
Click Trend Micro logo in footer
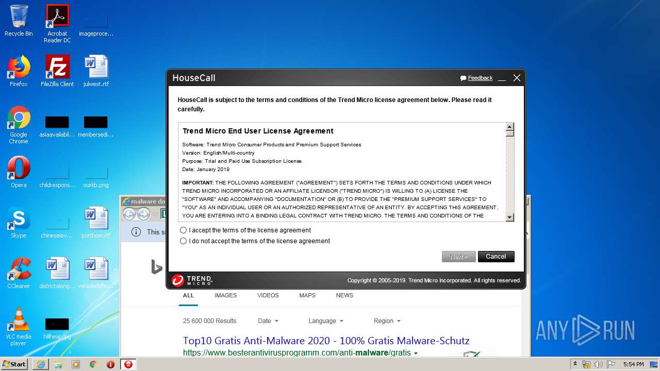coord(192,280)
